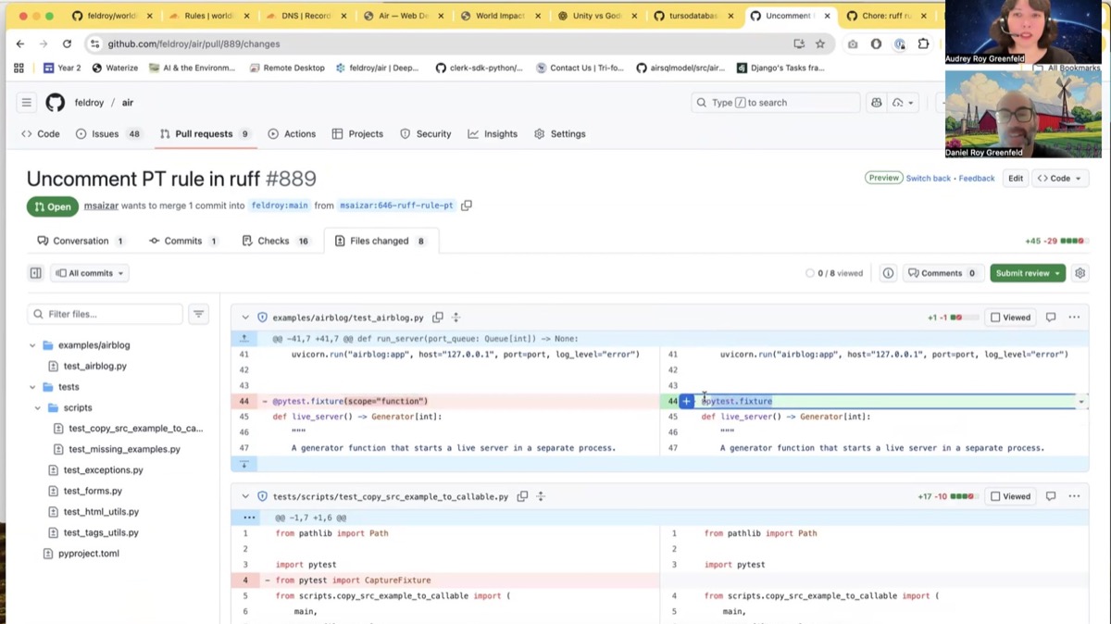Click the Comments counter button

point(942,272)
